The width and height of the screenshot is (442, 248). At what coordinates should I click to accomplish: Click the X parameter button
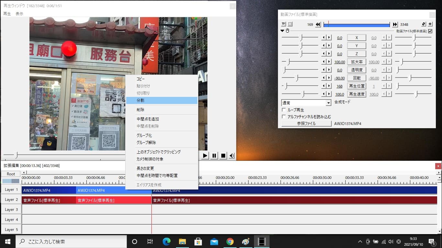point(357,38)
